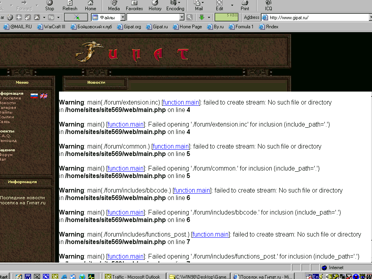The width and height of the screenshot is (372, 279).
Task: Click the first function.main link
Action: (x=181, y=102)
